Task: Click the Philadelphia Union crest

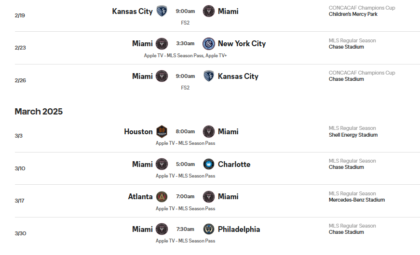Action: (209, 229)
